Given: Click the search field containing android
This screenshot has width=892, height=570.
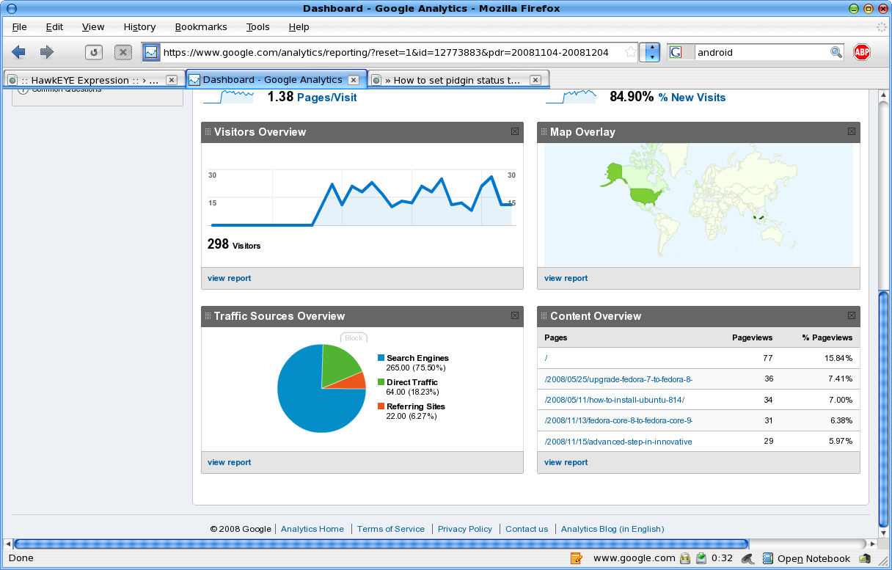Looking at the screenshot, I should point(761,52).
